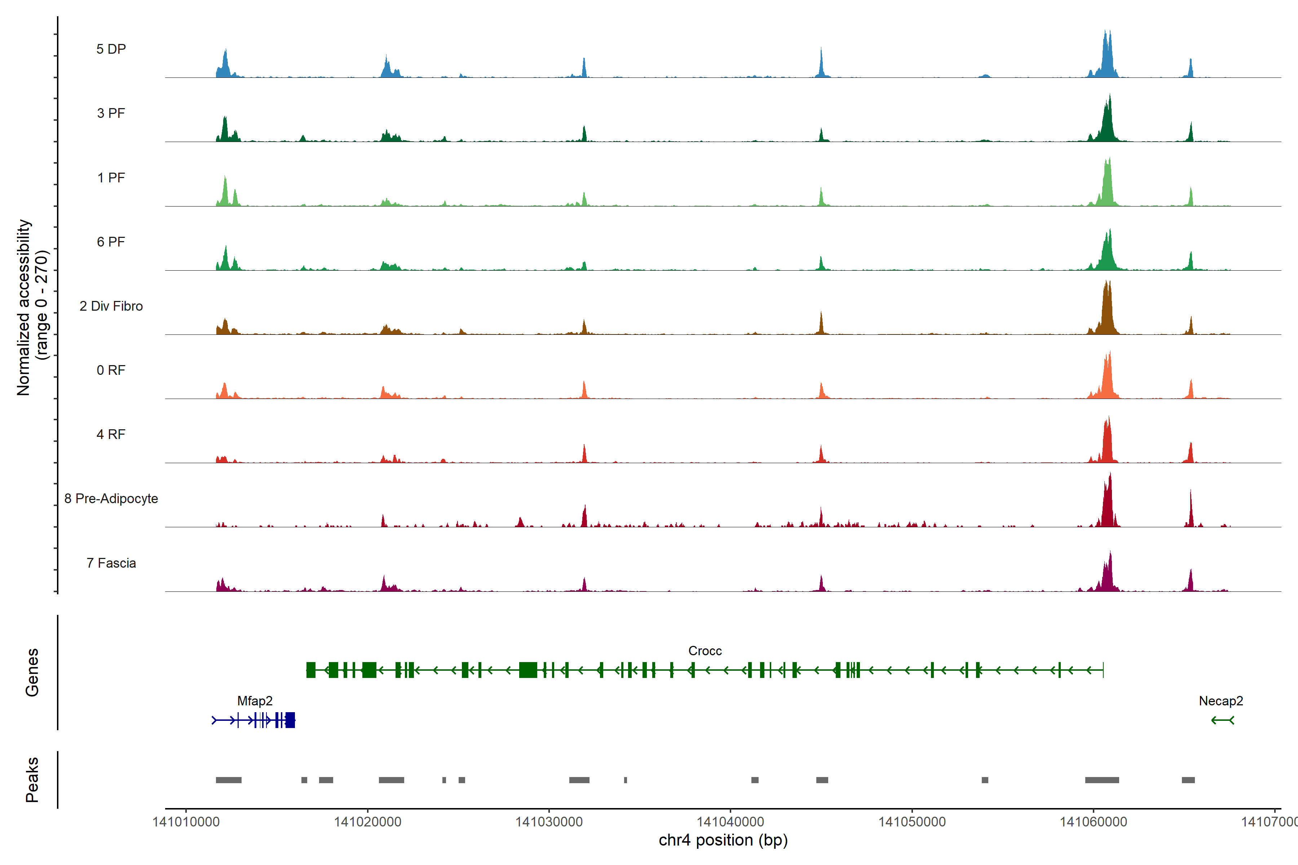The image size is (1298, 865).
Task: Select the 2 Div Fibro track label
Action: (x=111, y=306)
